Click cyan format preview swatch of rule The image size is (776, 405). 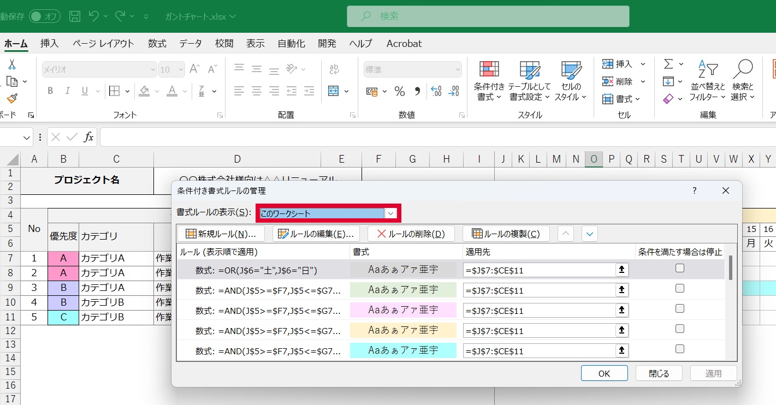403,350
